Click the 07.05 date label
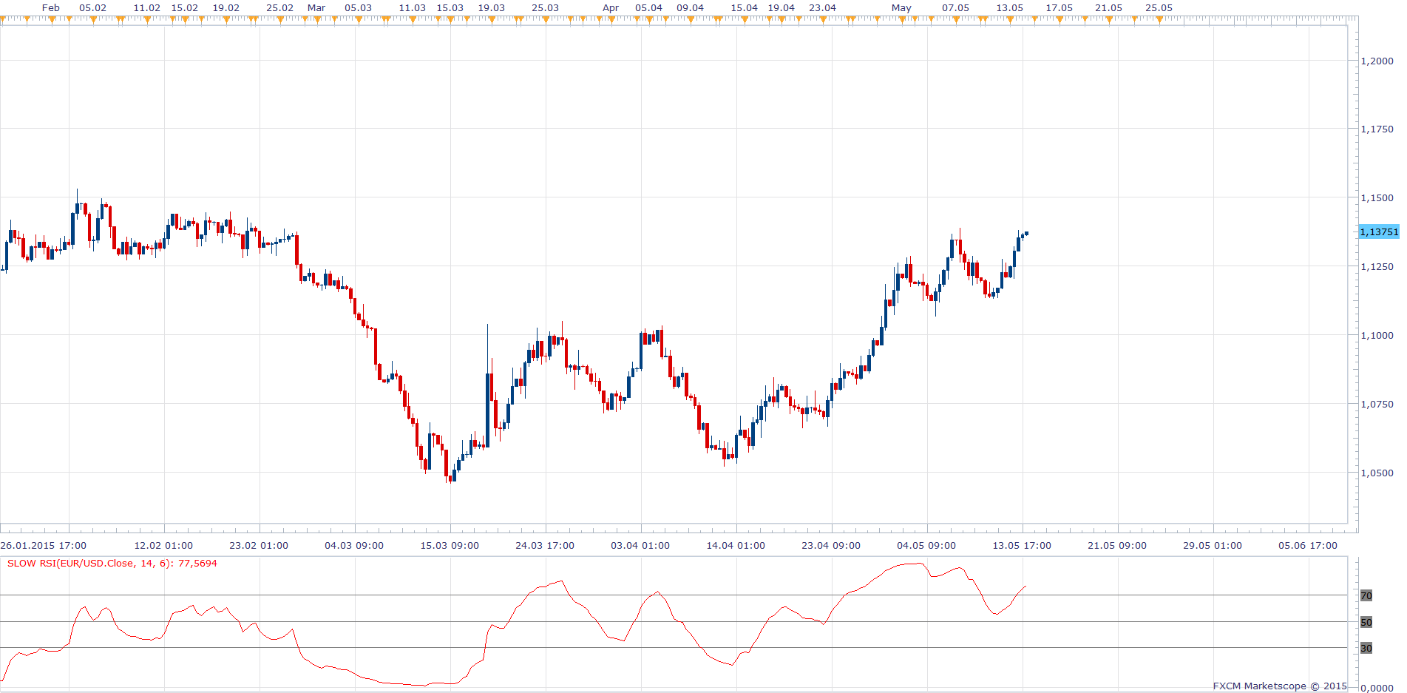Viewport: 1407px width, 693px height. pos(956,7)
